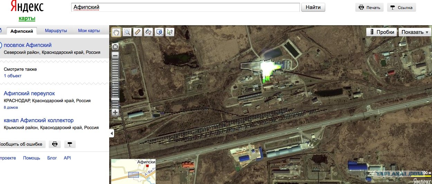Click the signpost link icon in sidebar
The height and width of the screenshot is (184, 432).
pos(69,144)
